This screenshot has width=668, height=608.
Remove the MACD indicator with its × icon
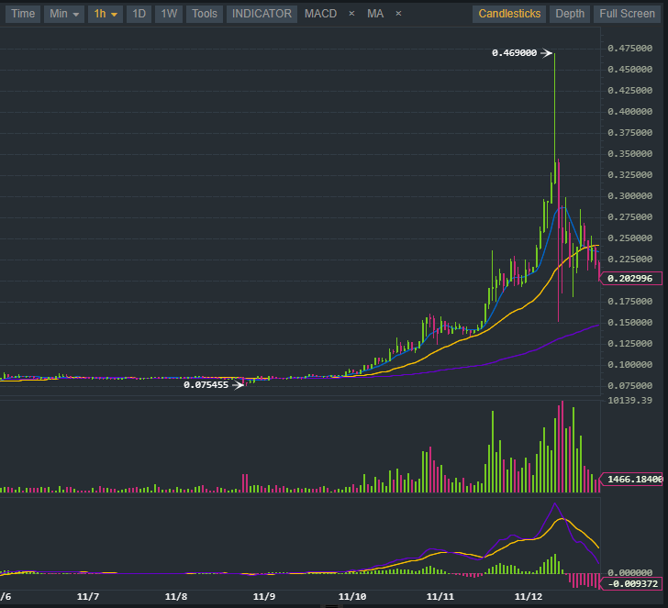(351, 14)
